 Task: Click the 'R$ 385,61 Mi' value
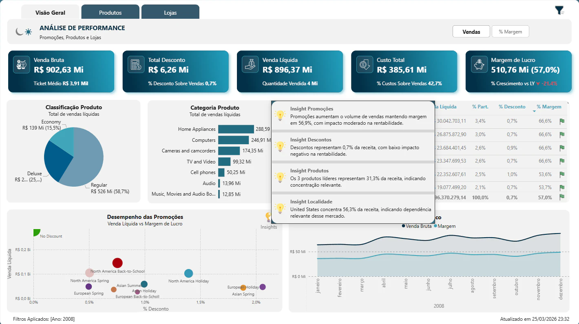tap(402, 70)
